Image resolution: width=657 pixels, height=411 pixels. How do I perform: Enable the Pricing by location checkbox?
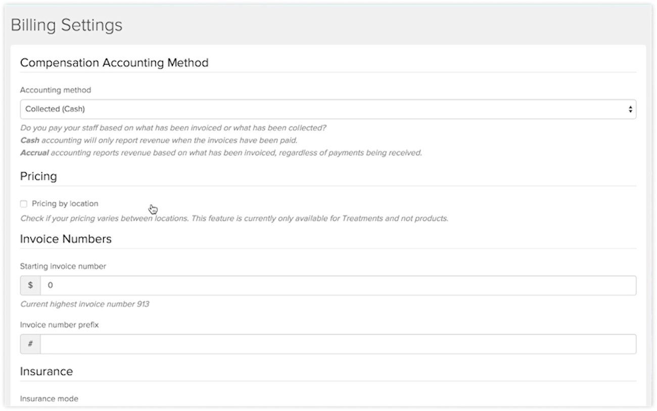[23, 203]
